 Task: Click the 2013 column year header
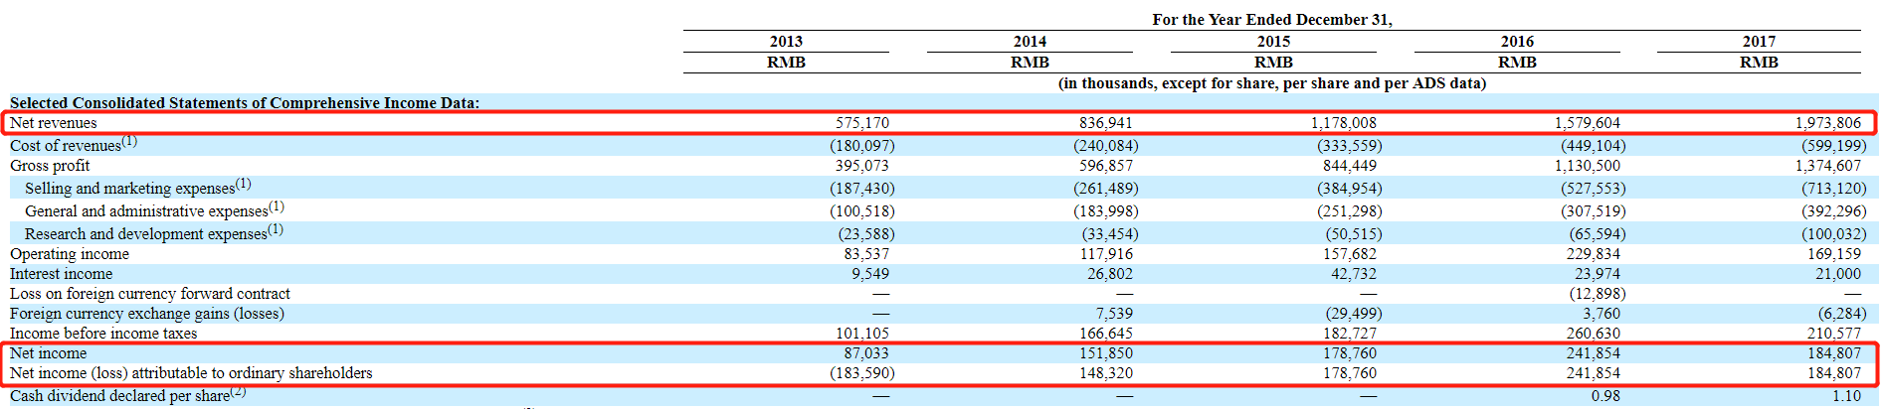786,42
